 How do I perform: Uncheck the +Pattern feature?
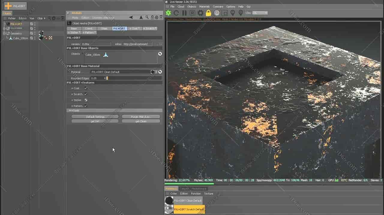86,105
